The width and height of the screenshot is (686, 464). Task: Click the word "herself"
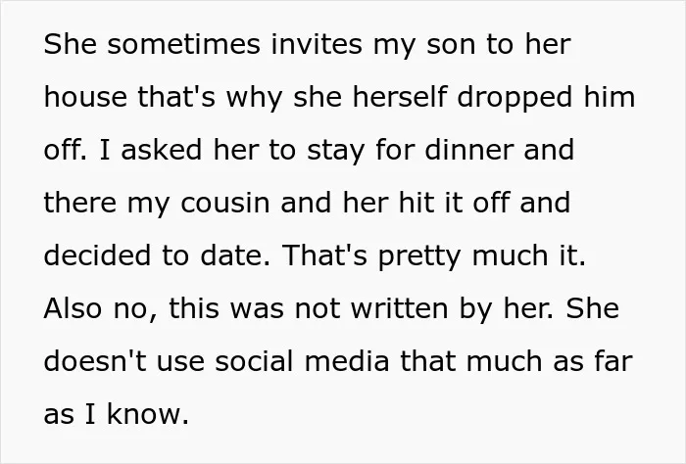(400, 97)
